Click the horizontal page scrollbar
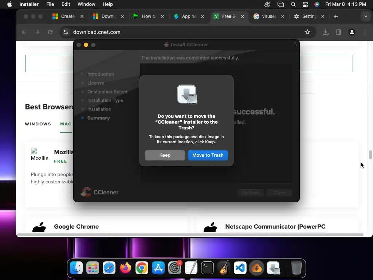373x280 pixels. (190, 235)
